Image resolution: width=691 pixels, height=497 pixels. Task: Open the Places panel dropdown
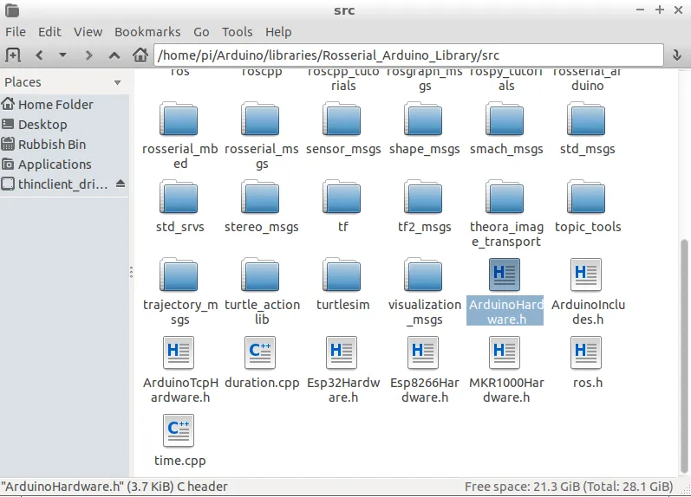(117, 82)
